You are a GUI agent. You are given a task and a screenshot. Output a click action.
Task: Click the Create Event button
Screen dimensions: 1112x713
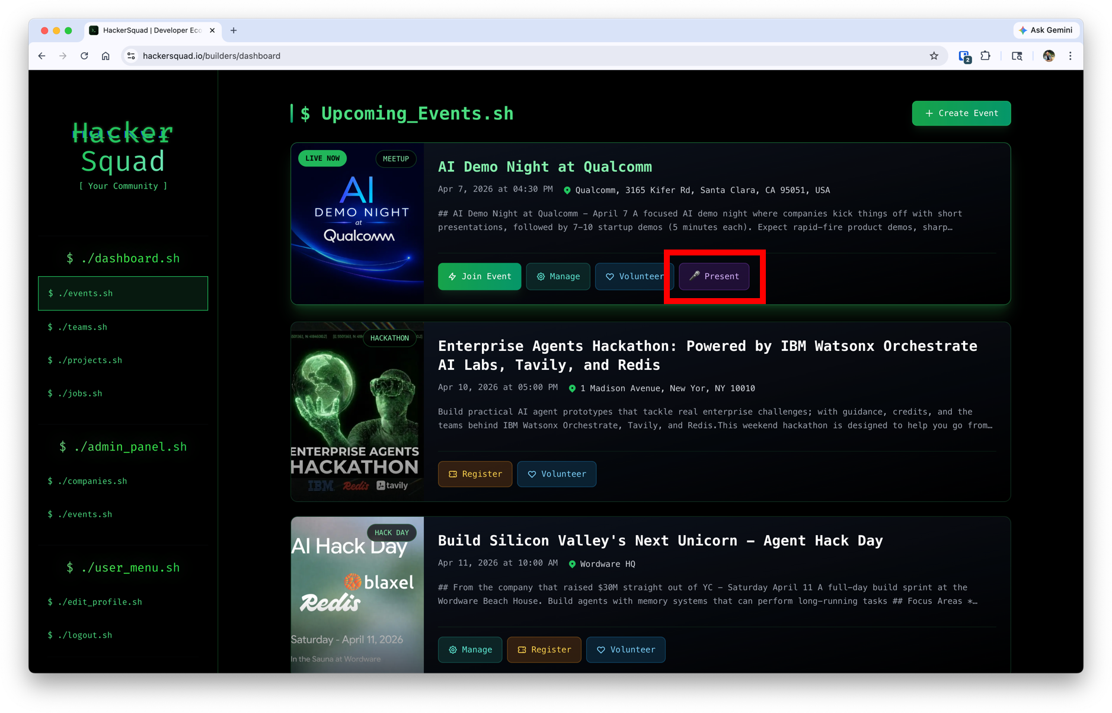(961, 113)
